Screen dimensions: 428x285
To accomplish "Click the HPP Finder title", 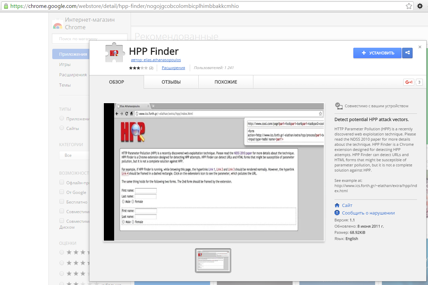I will click(154, 51).
